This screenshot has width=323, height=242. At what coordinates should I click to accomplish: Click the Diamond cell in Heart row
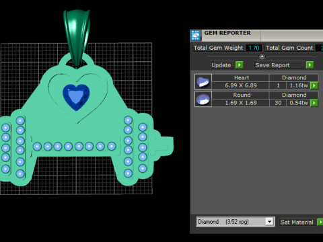point(294,78)
